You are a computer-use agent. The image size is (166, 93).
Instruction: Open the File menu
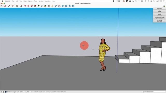(x=13, y=1)
